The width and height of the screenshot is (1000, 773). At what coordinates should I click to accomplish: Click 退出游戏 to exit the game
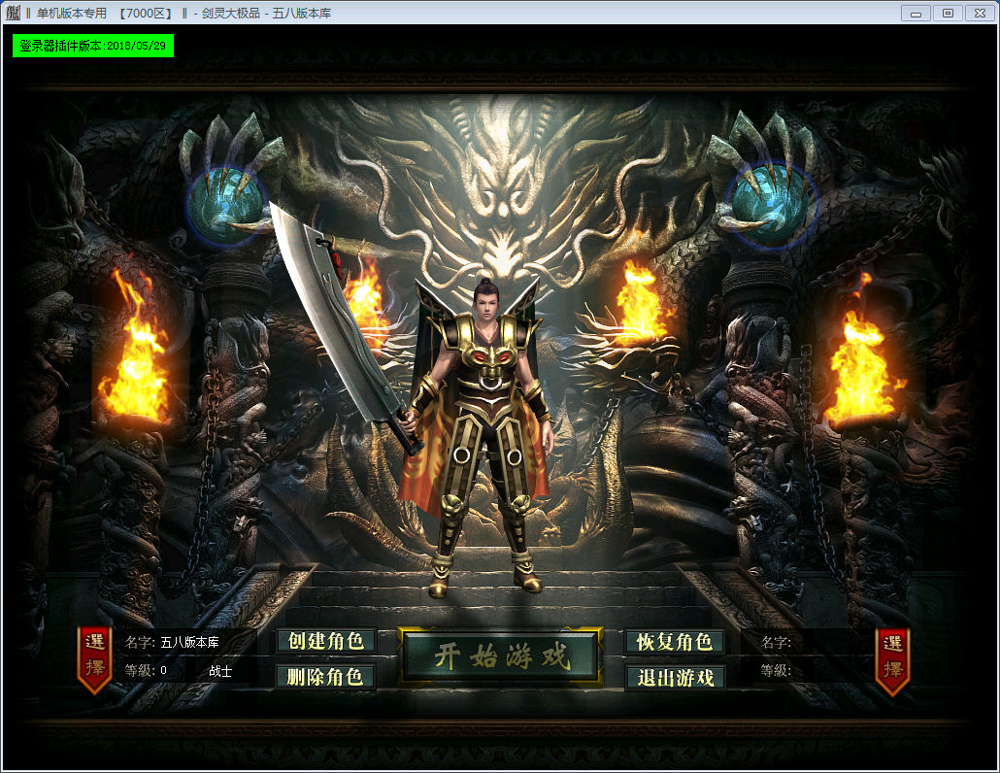(675, 677)
